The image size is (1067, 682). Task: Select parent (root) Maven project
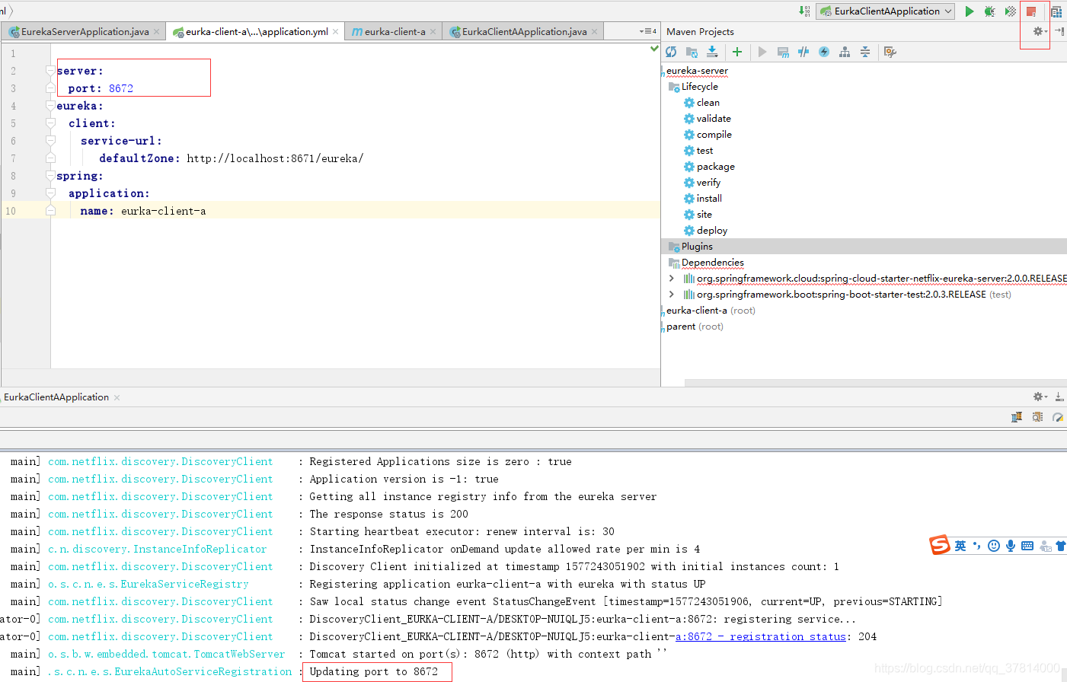tap(695, 327)
